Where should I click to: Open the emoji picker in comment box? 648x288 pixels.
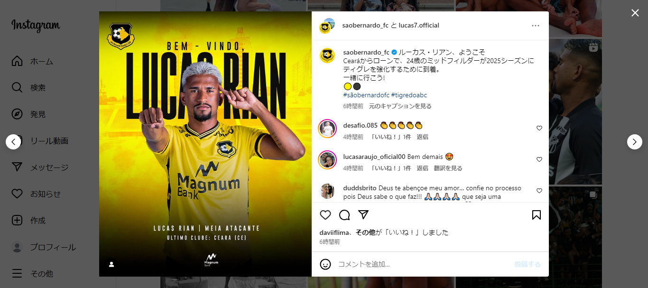point(325,264)
